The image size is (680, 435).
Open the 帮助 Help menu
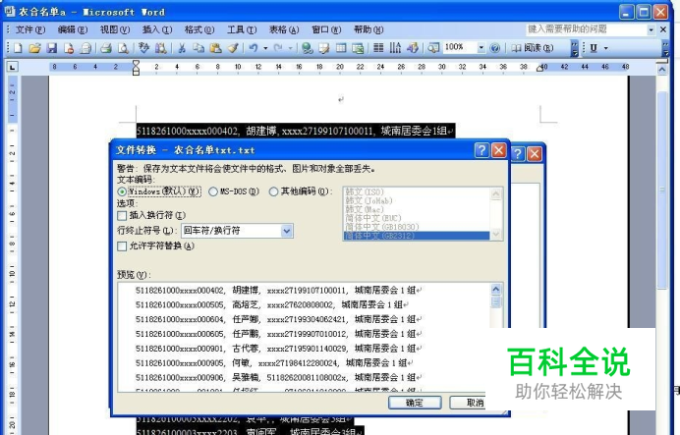(368, 29)
